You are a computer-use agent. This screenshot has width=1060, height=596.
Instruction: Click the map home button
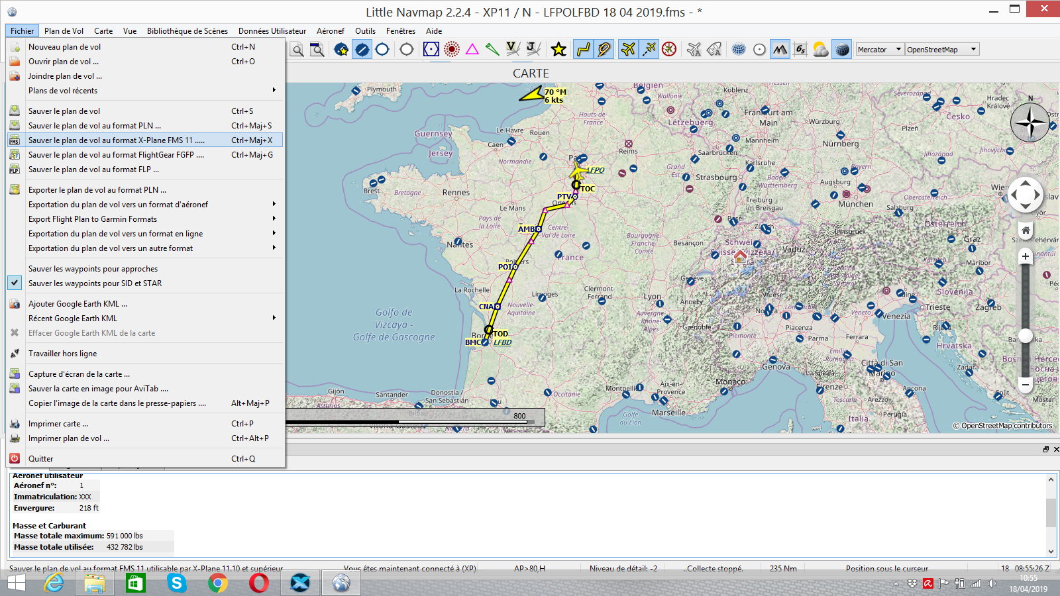tap(1026, 230)
